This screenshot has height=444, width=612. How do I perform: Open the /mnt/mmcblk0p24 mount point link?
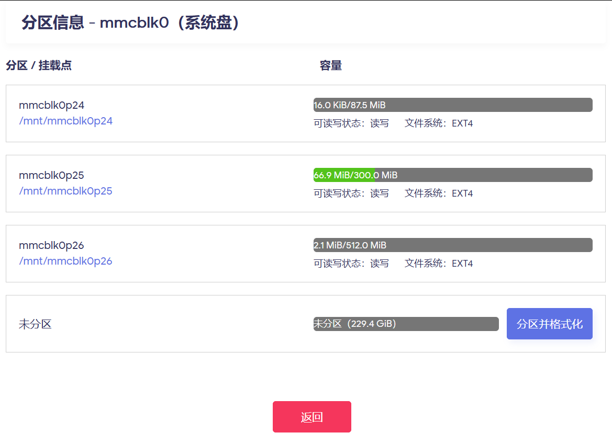click(x=65, y=121)
